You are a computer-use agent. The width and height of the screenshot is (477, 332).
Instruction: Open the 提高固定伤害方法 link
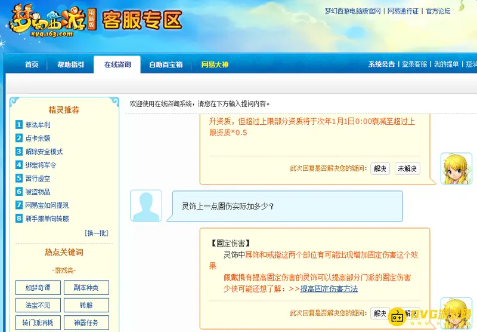click(x=329, y=288)
